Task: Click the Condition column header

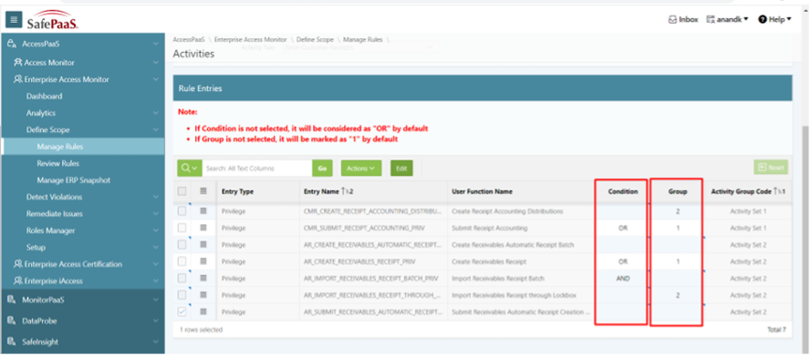Action: [x=622, y=191]
